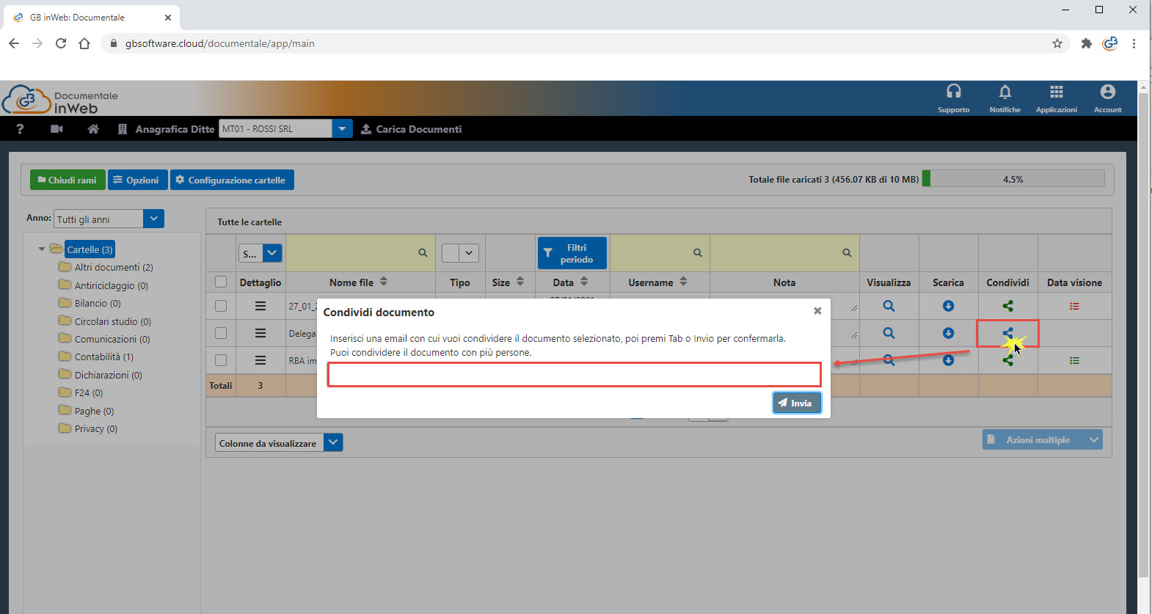Open Data visione list for RBA row
Screen dimensions: 1152x614
(1074, 360)
